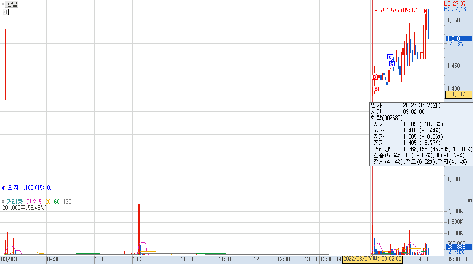Viewport: 473px width, 264px height.
Task: Click the 한탑(002680) line in tooltip
Action: point(387,118)
